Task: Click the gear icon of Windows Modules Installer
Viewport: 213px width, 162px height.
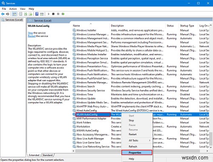Action: coord(74,54)
